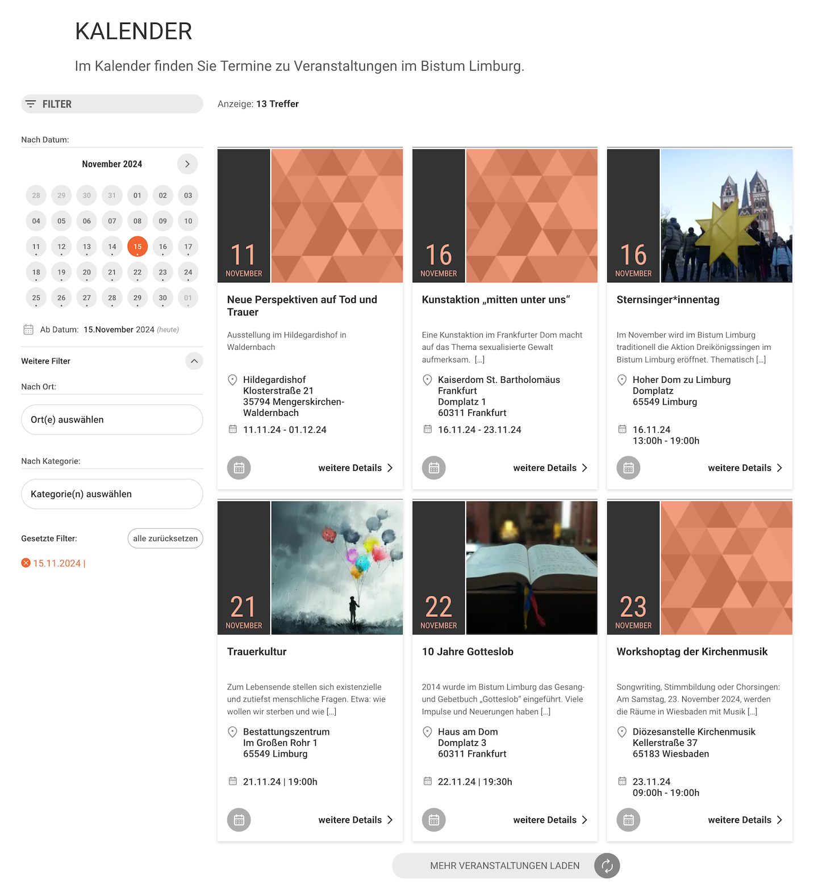
Task: Select November 22 in date picker
Action: 137,272
